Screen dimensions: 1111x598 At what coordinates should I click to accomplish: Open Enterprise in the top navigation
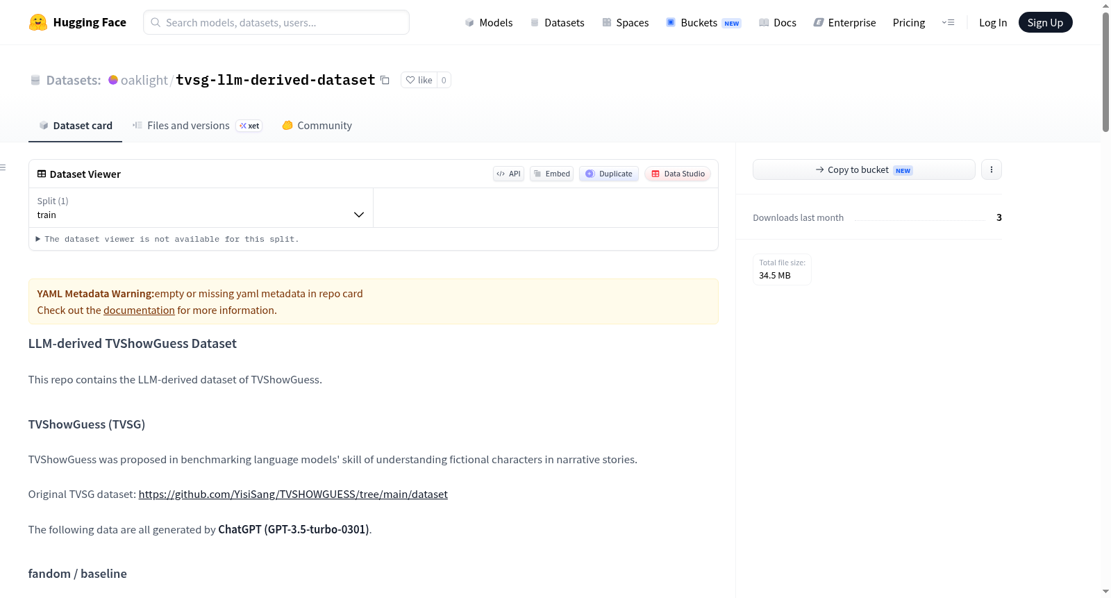pos(844,22)
